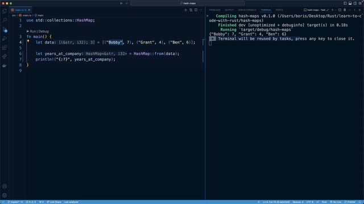The image size is (364, 204).
Task: Click the println! macro on line 7
Action: (x=44, y=59)
